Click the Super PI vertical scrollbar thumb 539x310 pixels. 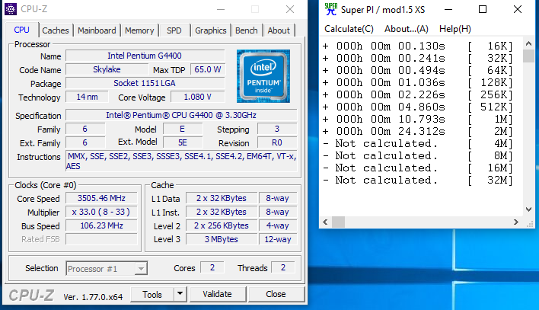pyautogui.click(x=528, y=56)
